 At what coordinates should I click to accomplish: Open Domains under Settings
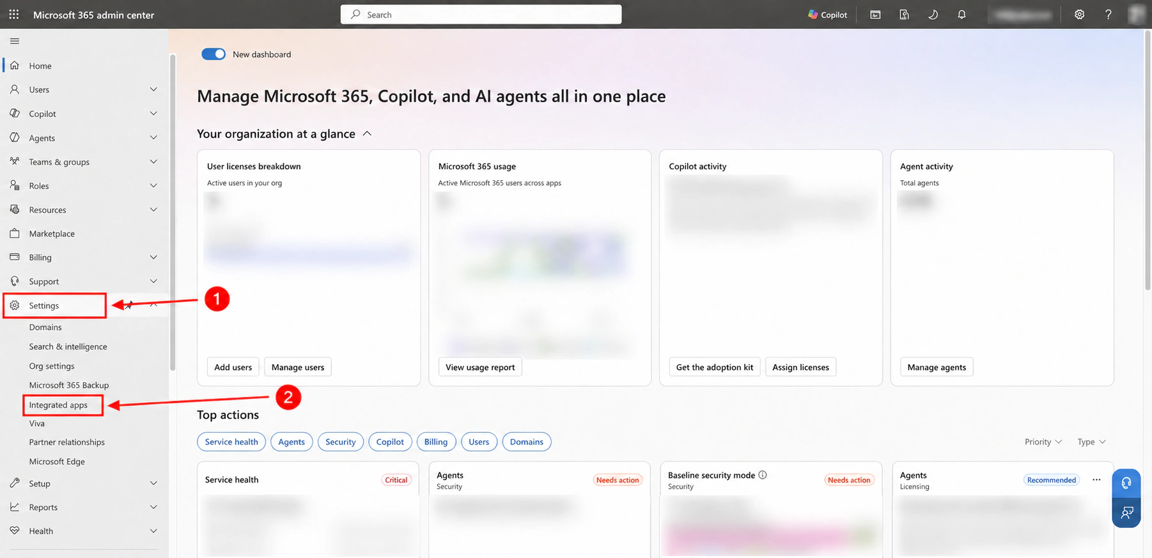point(45,327)
